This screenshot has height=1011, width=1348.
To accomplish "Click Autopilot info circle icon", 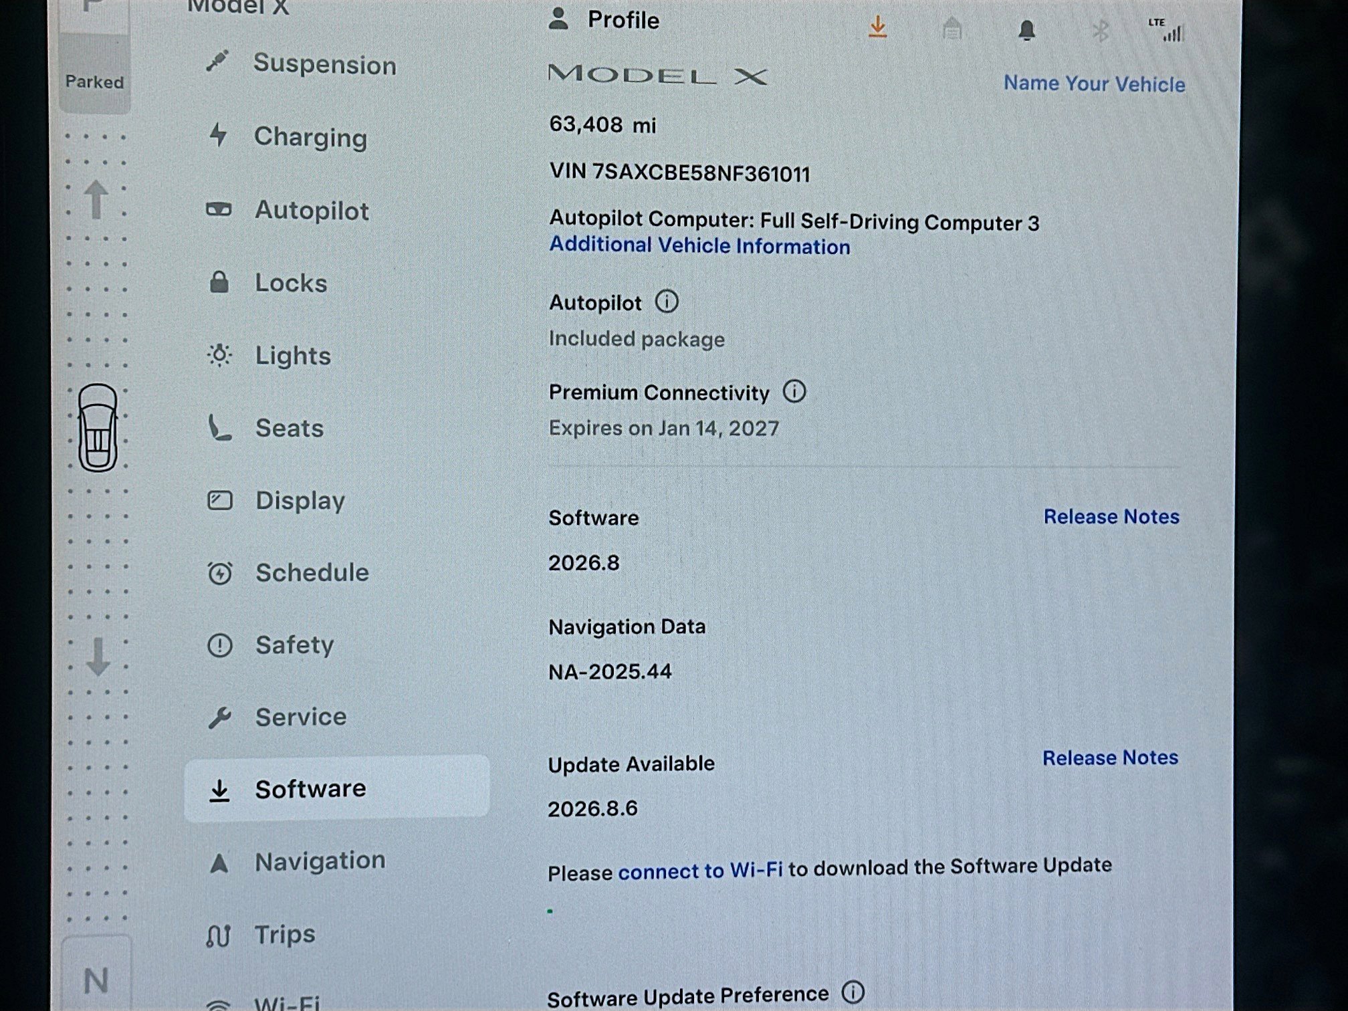I will (667, 302).
